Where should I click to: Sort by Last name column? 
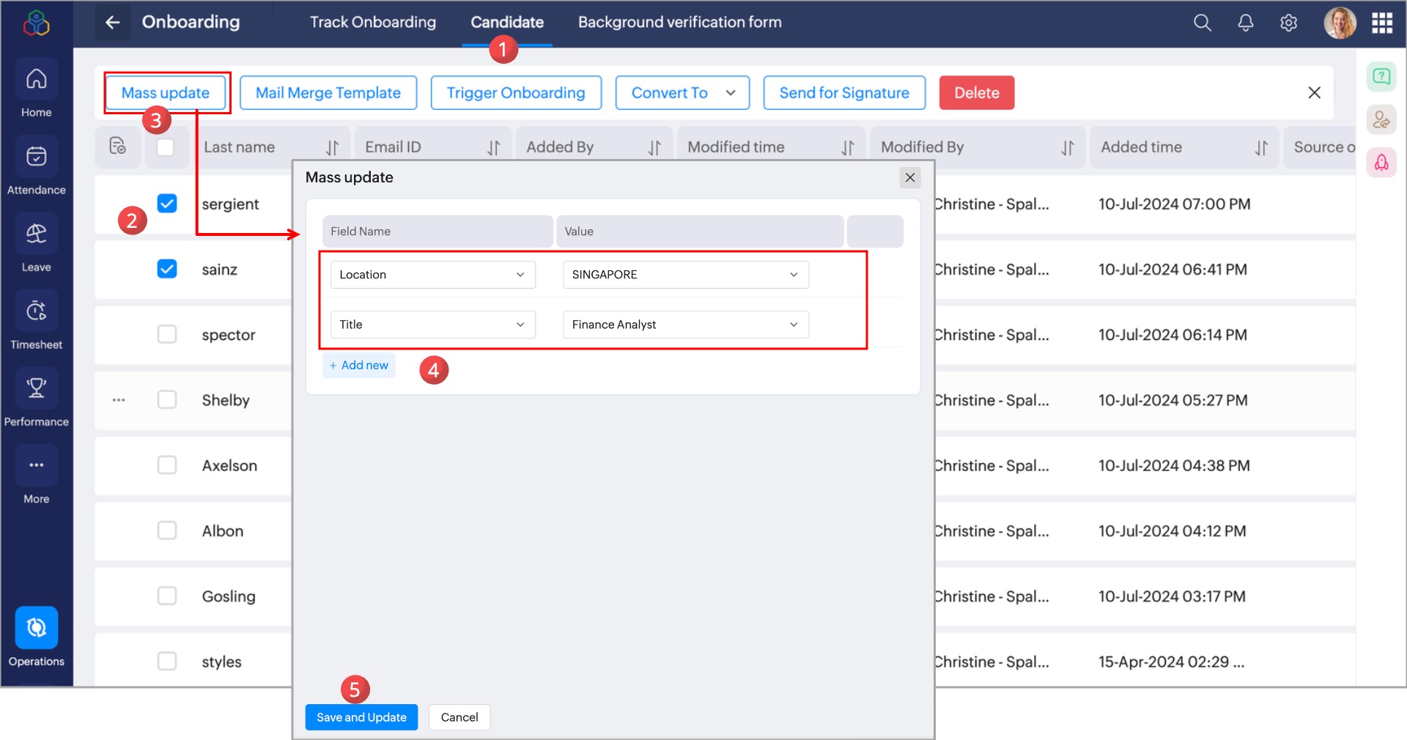(332, 147)
